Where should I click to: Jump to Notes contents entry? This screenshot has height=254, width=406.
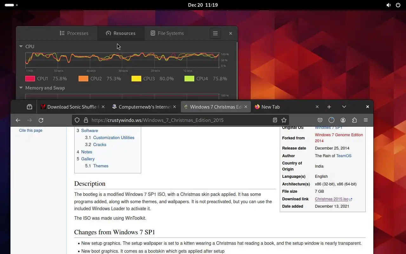coord(87,152)
